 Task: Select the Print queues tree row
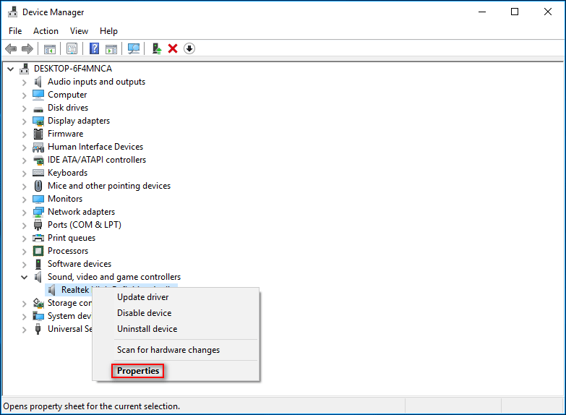tap(72, 238)
